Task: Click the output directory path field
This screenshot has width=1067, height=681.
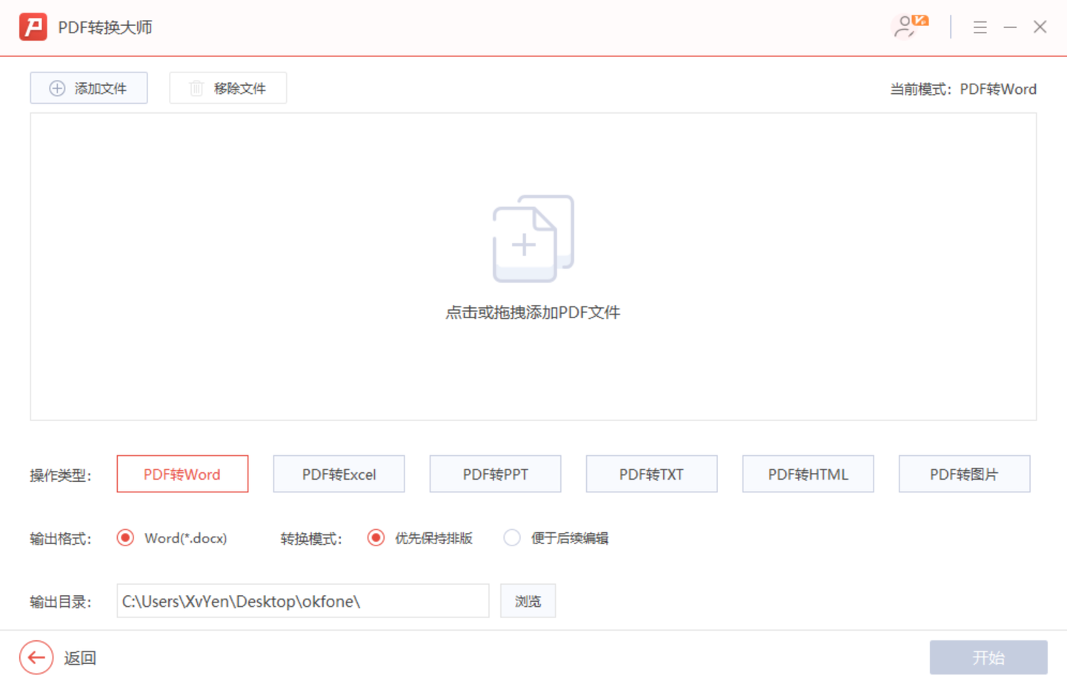Action: pyautogui.click(x=302, y=600)
